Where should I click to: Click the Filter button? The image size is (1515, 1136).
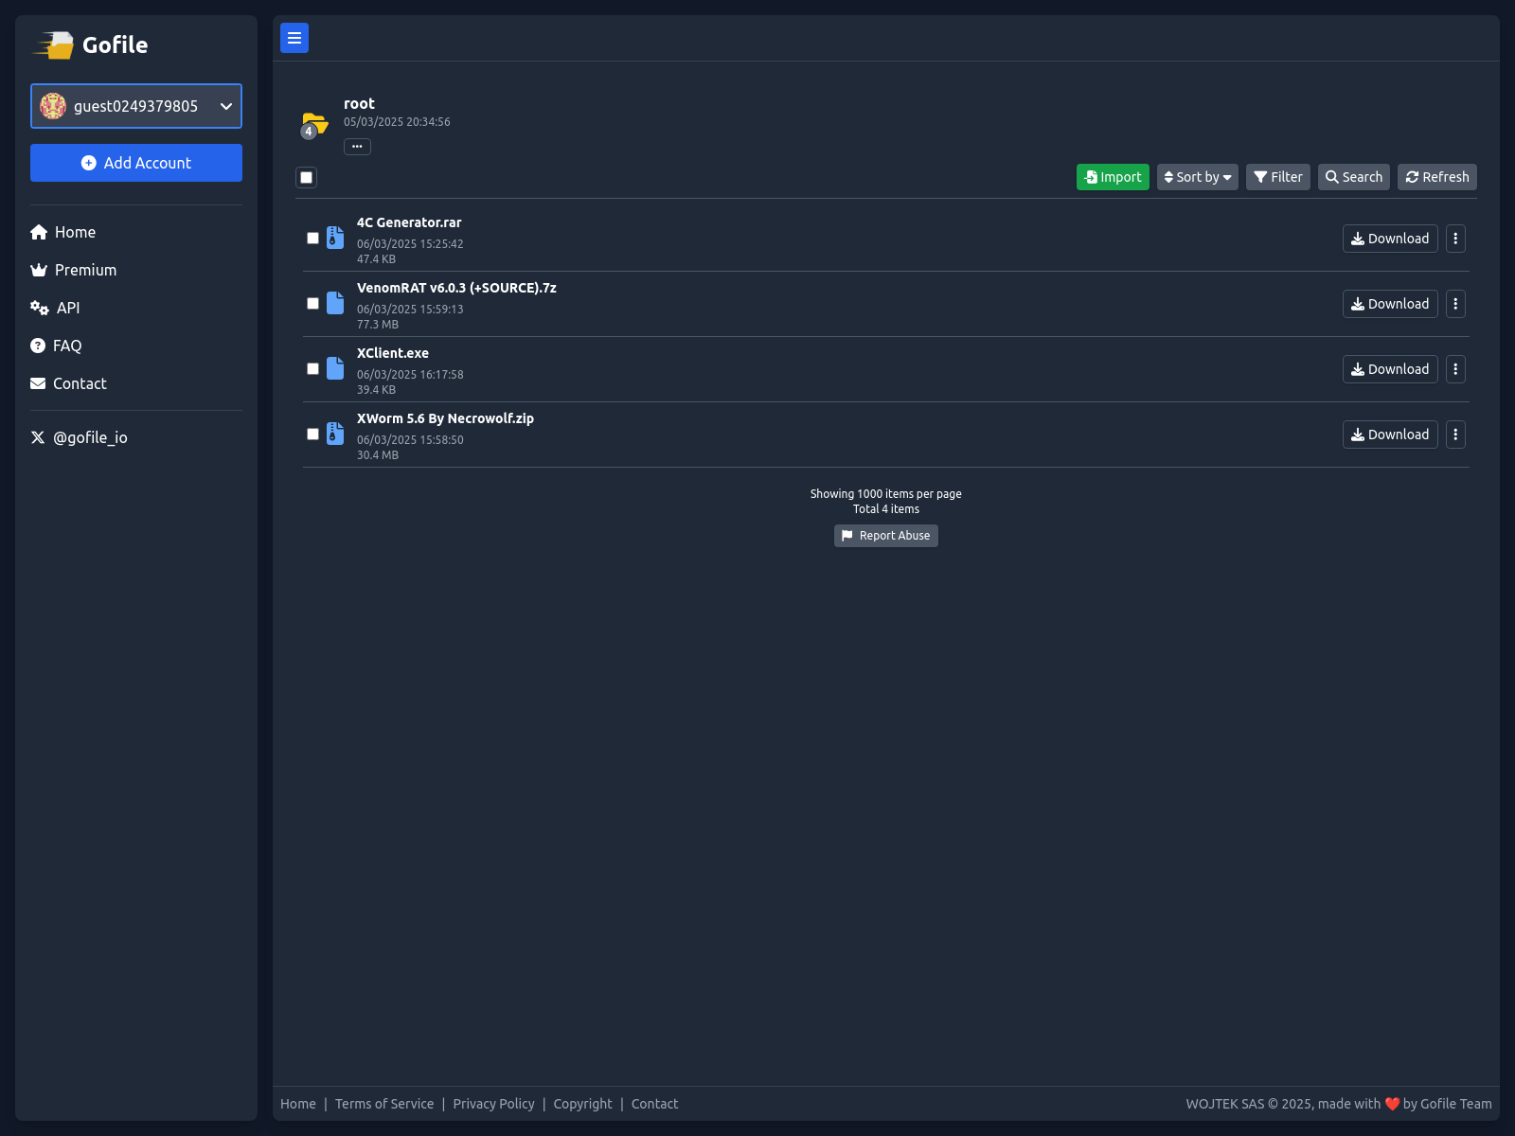(x=1277, y=177)
